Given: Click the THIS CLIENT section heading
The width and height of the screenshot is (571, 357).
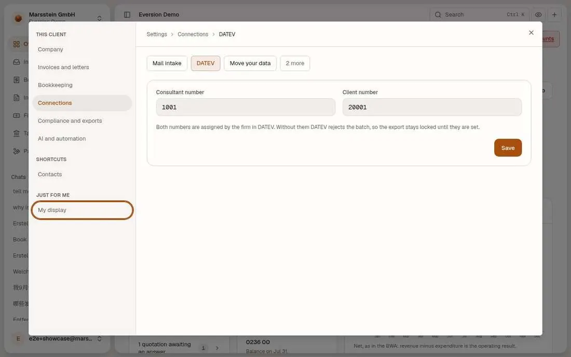Looking at the screenshot, I should click(x=51, y=34).
